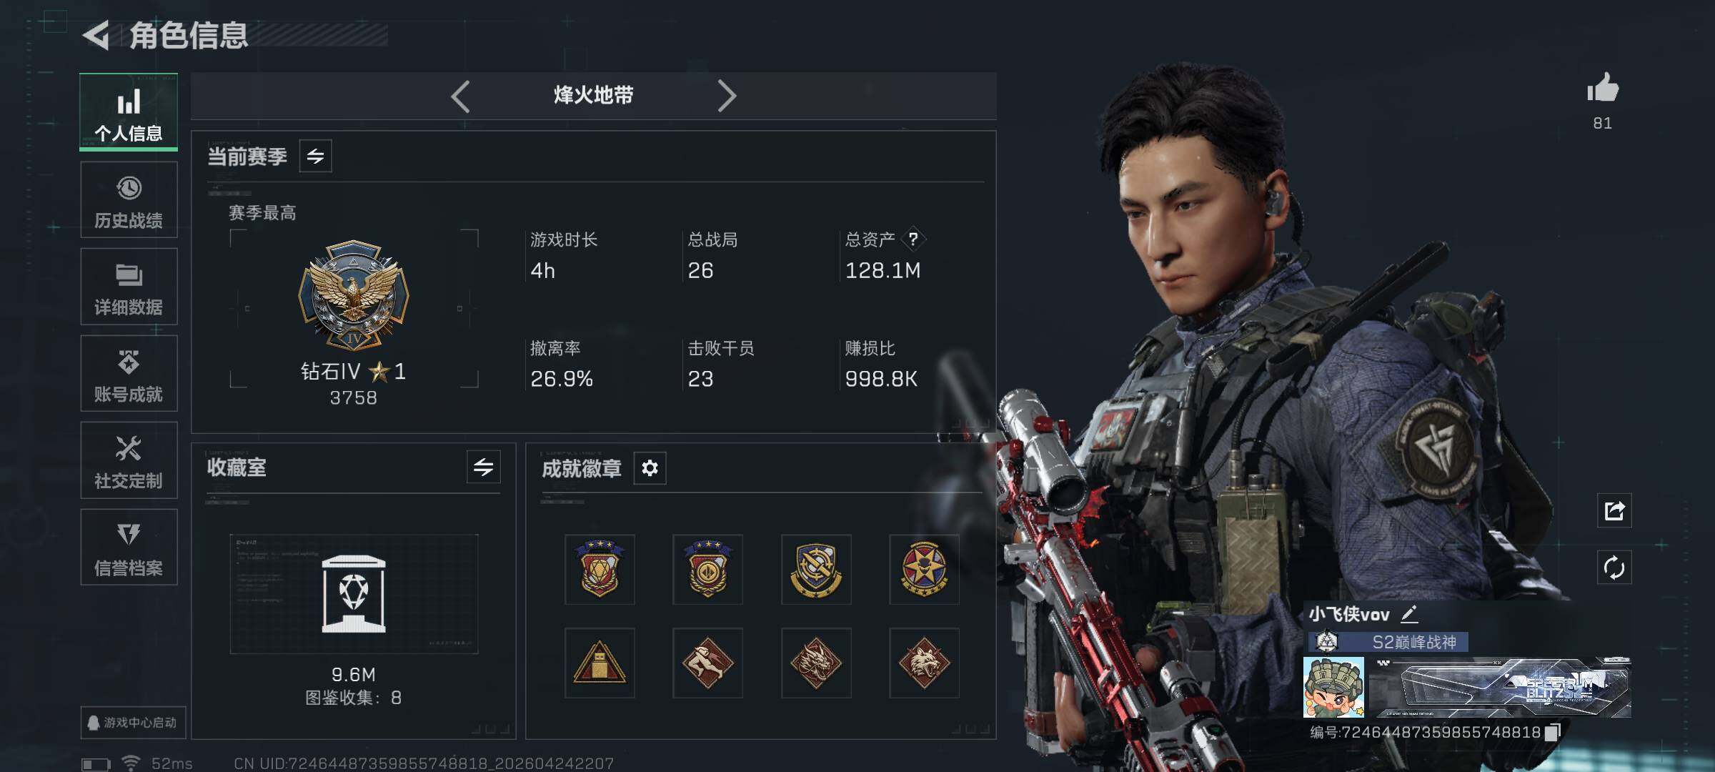Copy the player ID number

point(1552,733)
